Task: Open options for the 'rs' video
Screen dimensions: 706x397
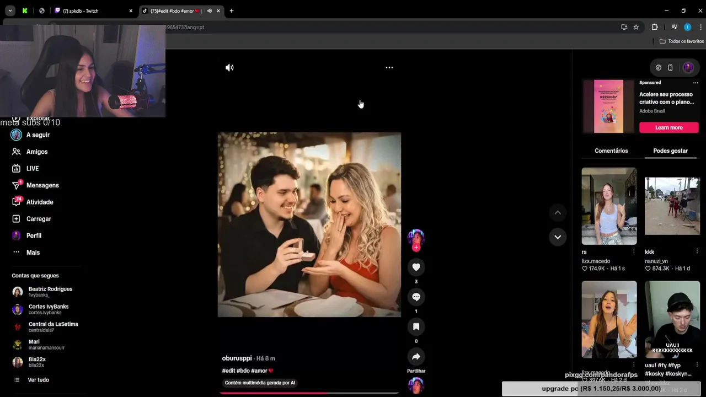Action: click(634, 251)
